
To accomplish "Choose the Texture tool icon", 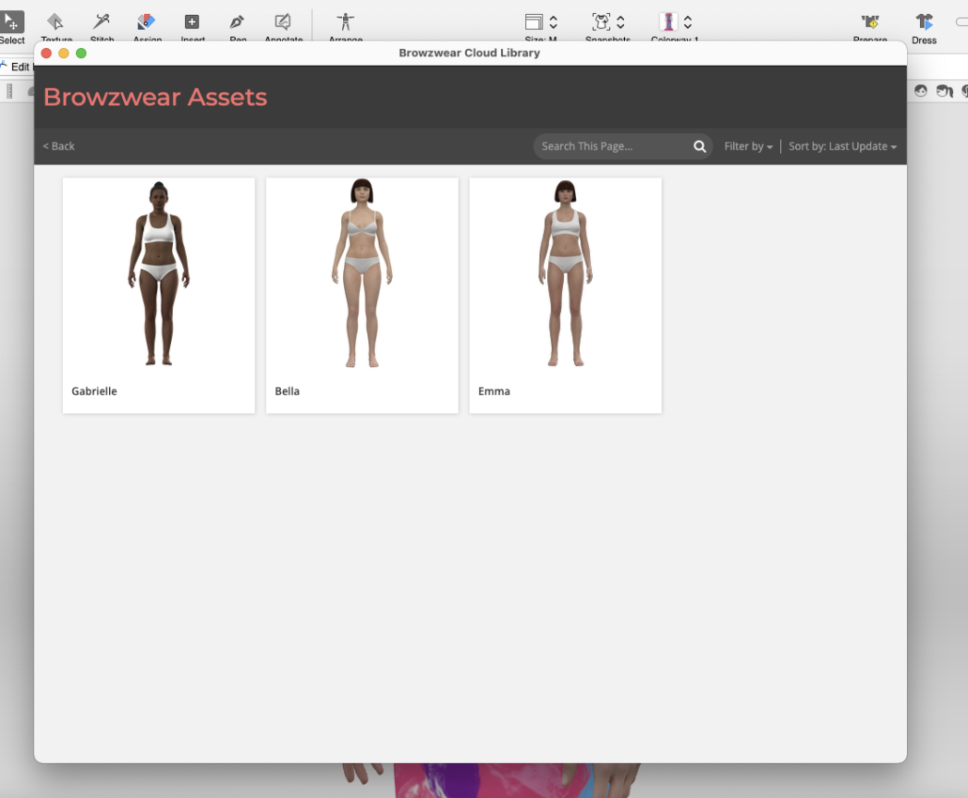I will click(55, 23).
